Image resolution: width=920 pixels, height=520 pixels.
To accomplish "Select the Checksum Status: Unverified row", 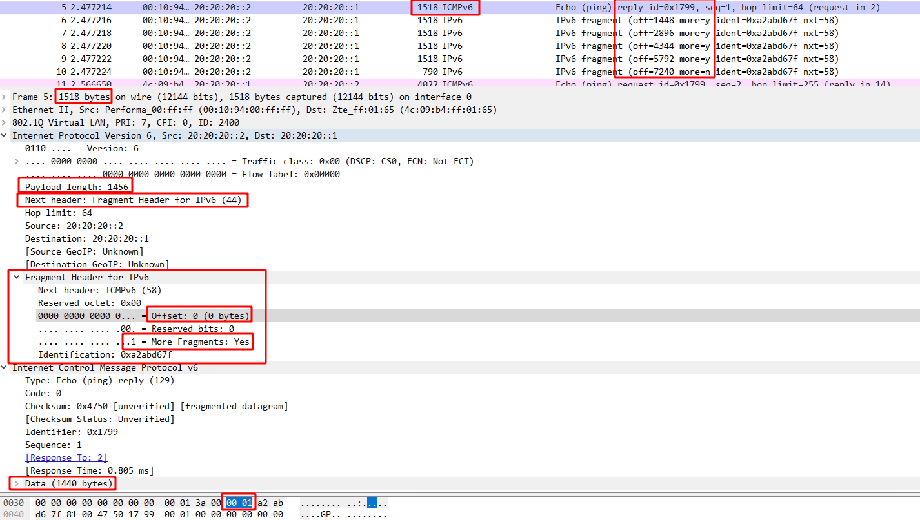I will [100, 419].
